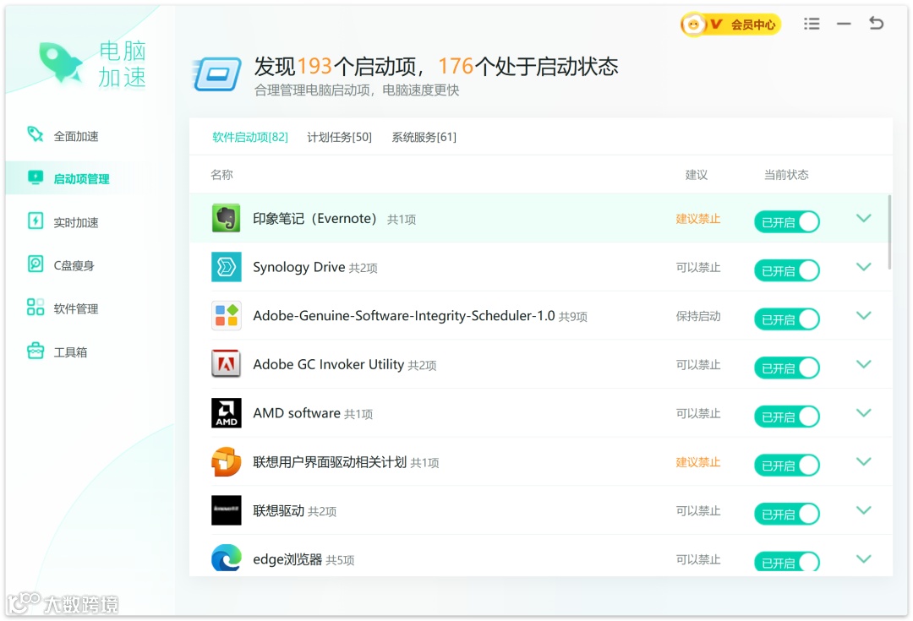The image size is (913, 621).
Task: Go to 全面加速 in sidebar
Action: coord(76,136)
